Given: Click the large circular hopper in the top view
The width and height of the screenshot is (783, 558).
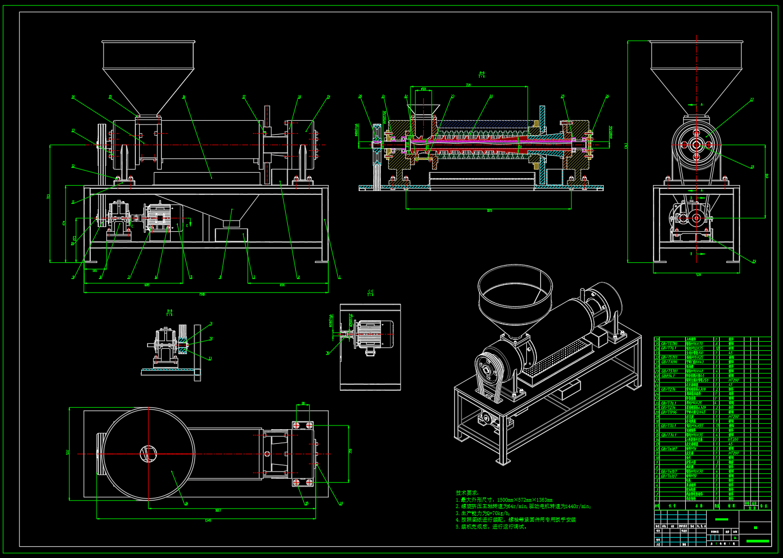Looking at the screenshot, I should pos(149,454).
